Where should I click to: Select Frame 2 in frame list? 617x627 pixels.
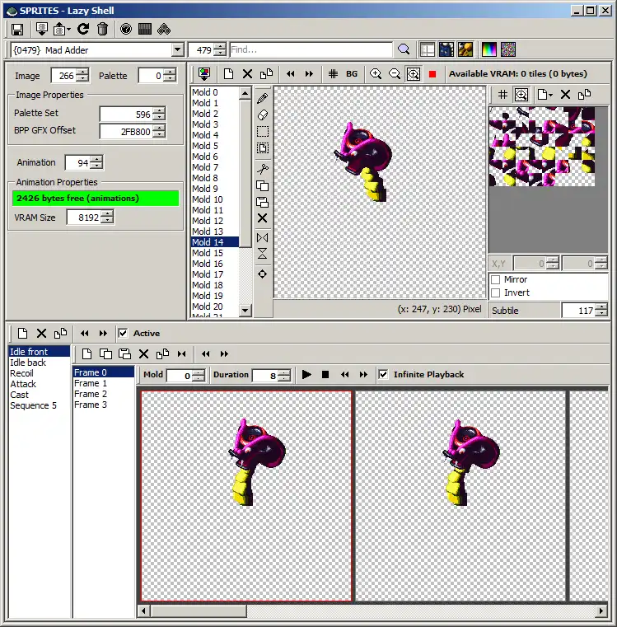click(103, 394)
